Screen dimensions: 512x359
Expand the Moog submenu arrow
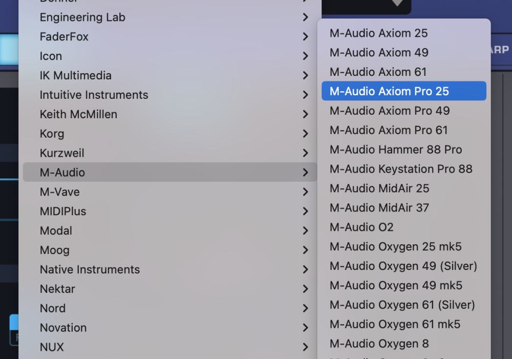305,250
